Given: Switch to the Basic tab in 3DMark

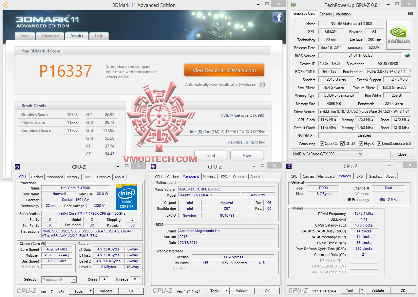Looking at the screenshot, I should point(25,36).
